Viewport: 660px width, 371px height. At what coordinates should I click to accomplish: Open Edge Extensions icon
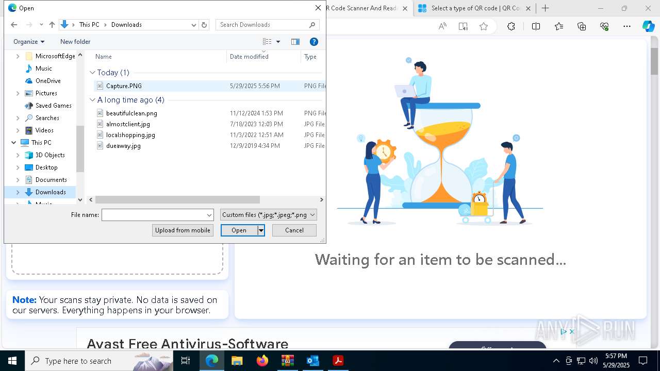tap(511, 26)
